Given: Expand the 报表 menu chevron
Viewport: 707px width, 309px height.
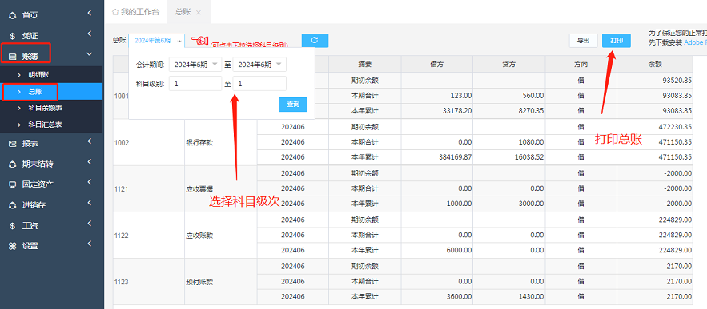Looking at the screenshot, I should click(90, 141).
